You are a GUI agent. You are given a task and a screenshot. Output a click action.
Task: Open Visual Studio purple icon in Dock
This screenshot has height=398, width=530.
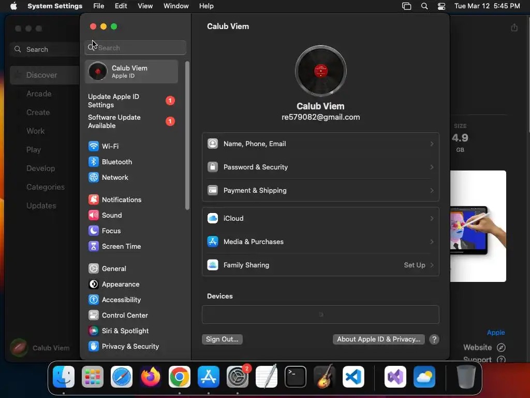(x=395, y=377)
